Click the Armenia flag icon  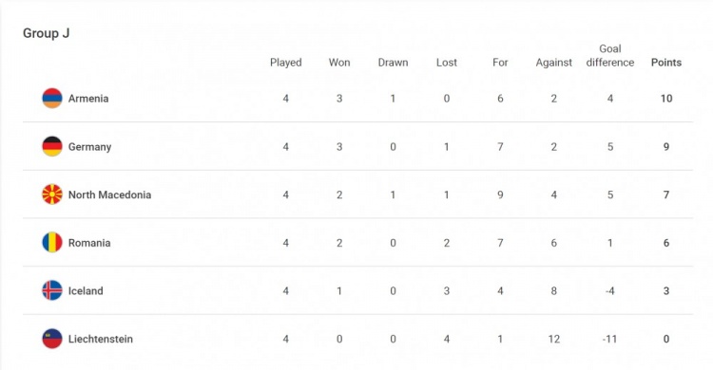pos(52,98)
